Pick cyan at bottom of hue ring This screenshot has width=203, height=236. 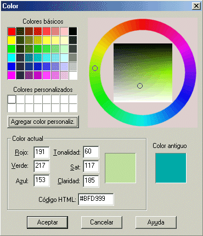(143, 120)
